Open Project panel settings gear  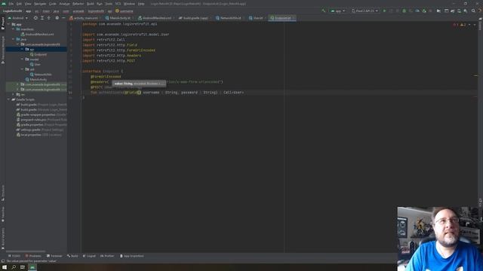point(57,18)
